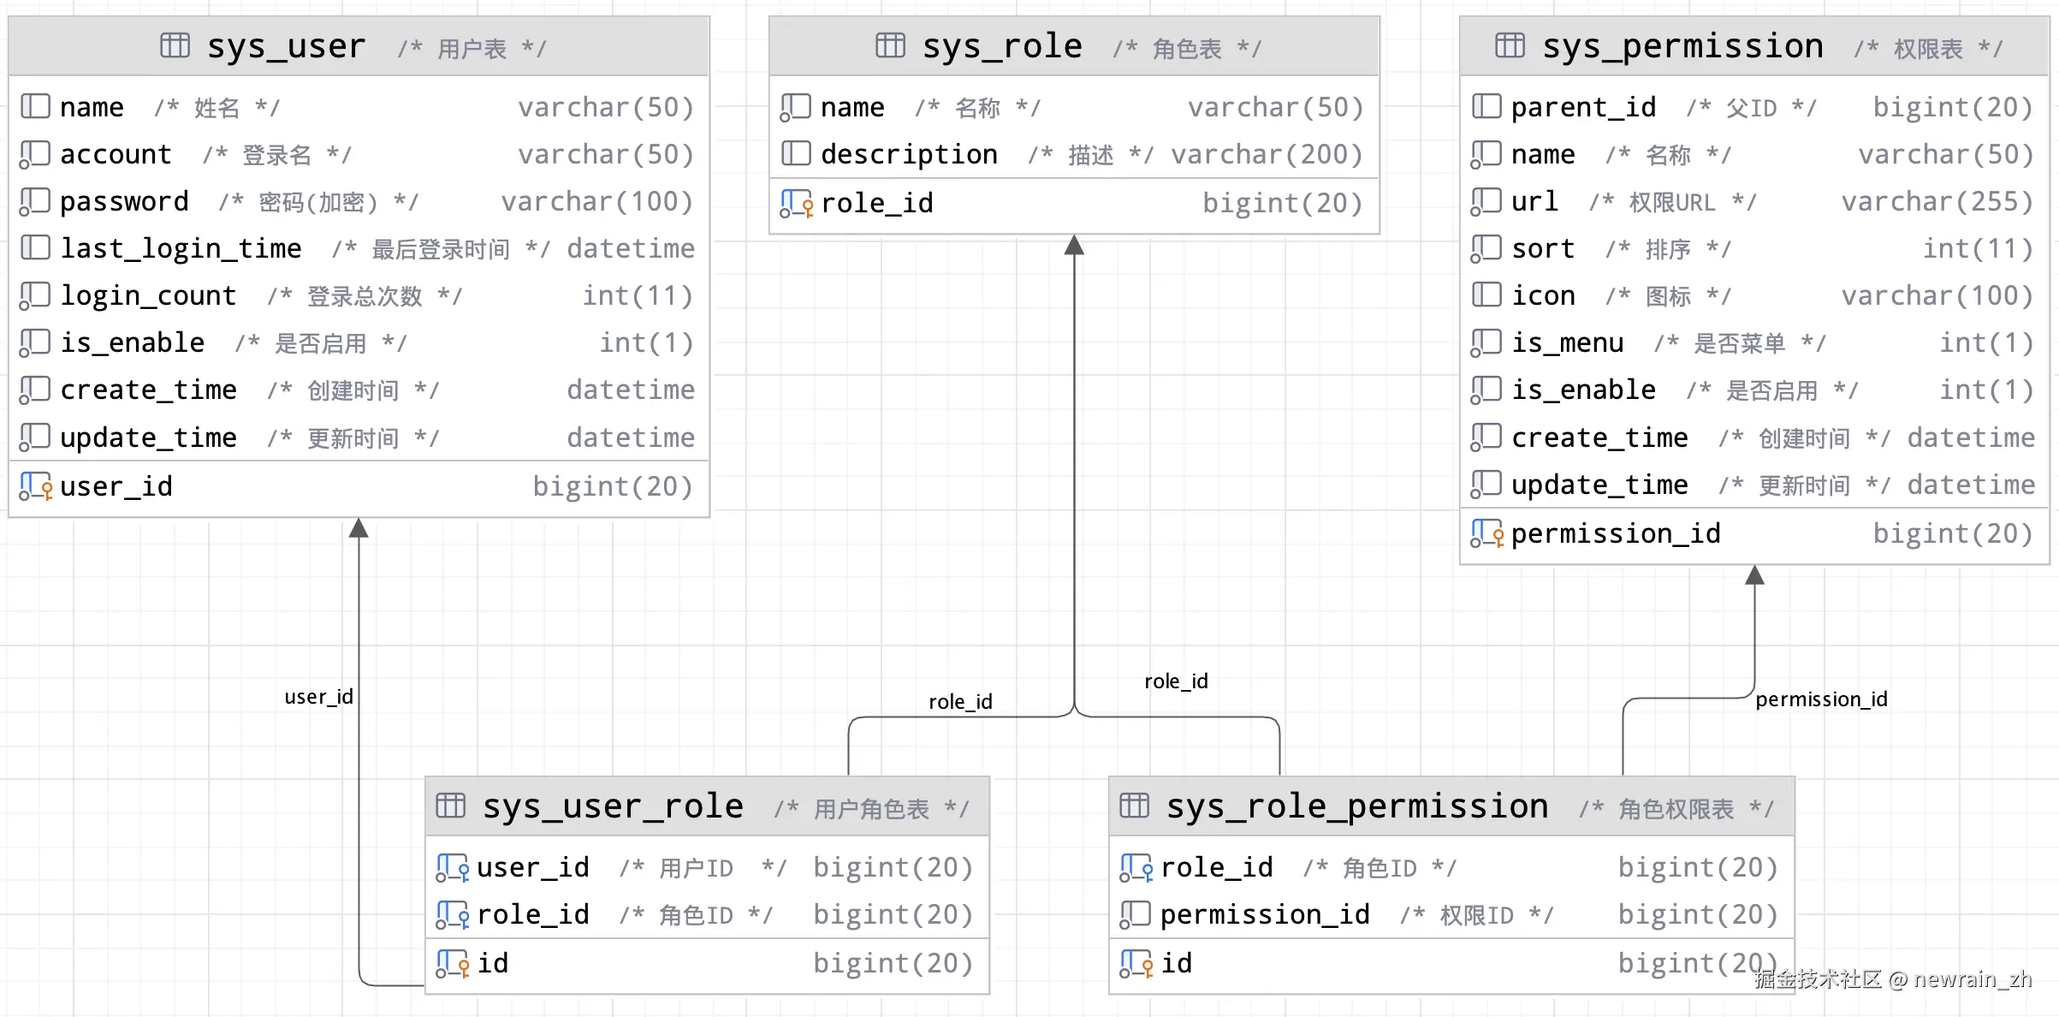Click the sys_user table header icon
Viewport: 2059px width, 1017px height.
(175, 45)
